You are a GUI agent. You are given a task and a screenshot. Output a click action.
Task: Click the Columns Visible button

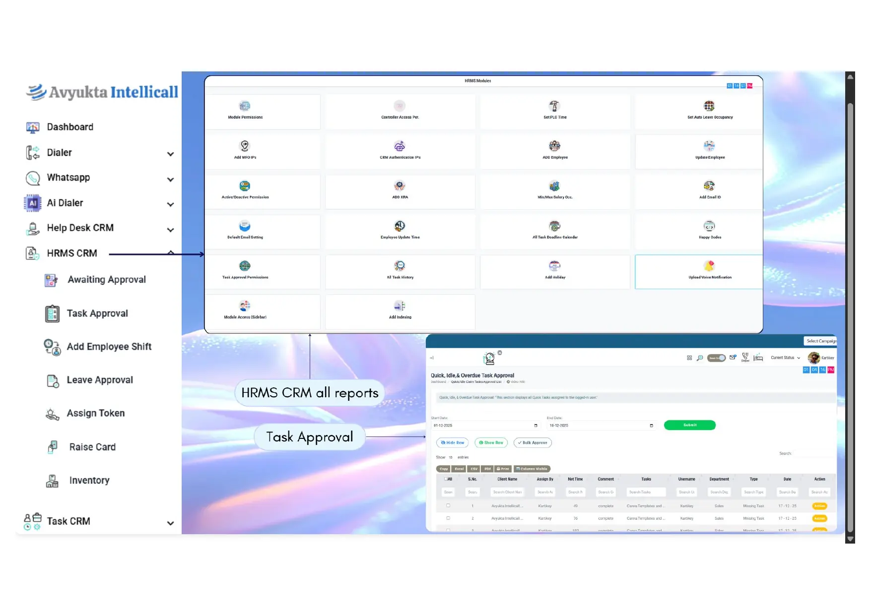tap(532, 469)
